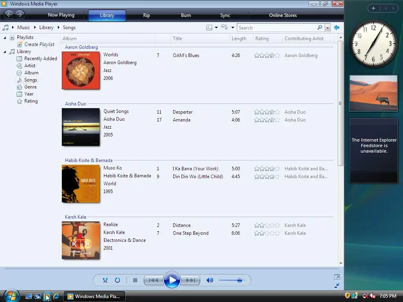Sort by the Length column header
The height and width of the screenshot is (302, 403).
tap(241, 39)
